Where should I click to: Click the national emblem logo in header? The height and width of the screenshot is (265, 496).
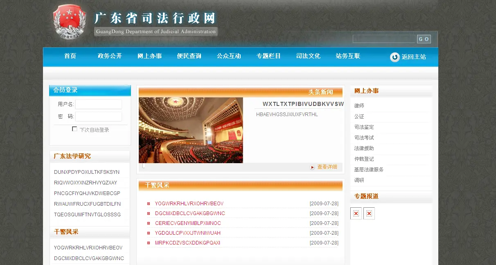tap(69, 22)
